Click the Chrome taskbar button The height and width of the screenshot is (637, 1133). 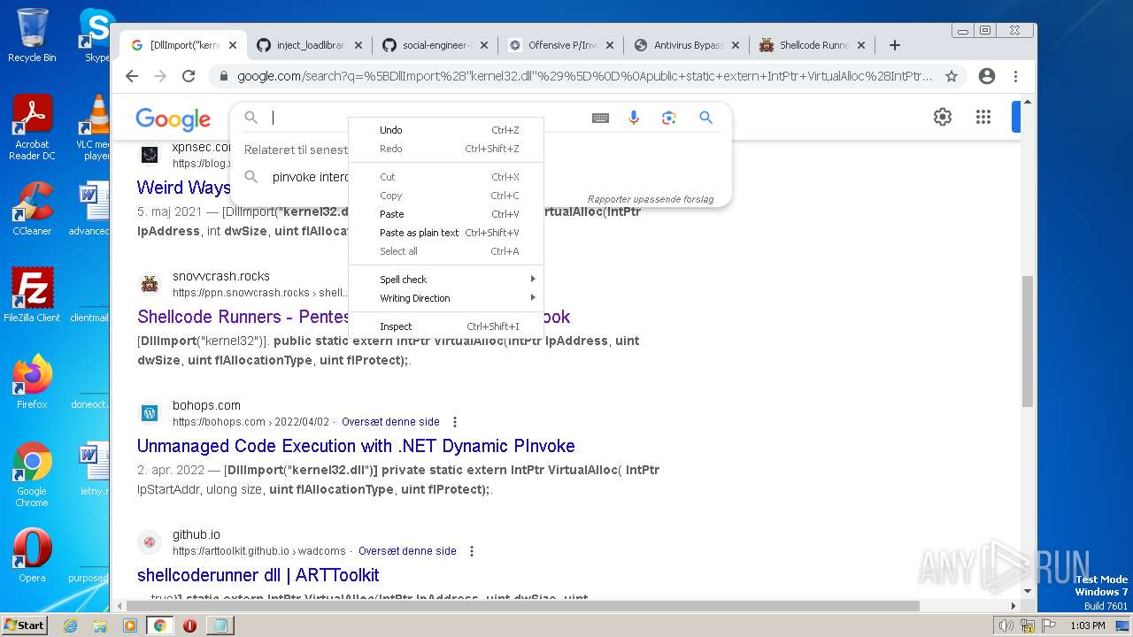click(x=159, y=625)
